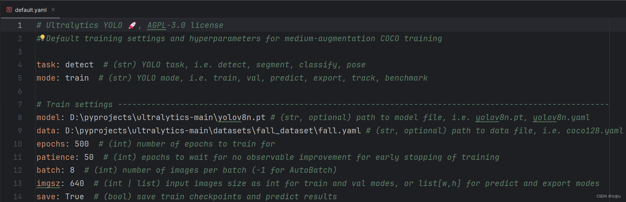Change the save value True on line 14
Image resolution: width=626 pixels, height=202 pixels.
click(x=74, y=197)
